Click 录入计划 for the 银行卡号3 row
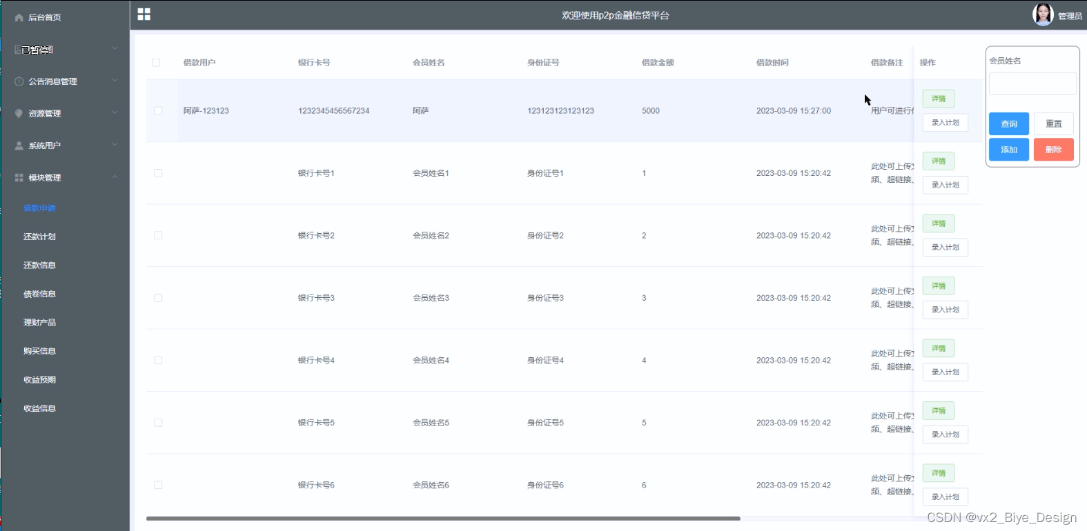The height and width of the screenshot is (531, 1087). pyautogui.click(x=946, y=310)
